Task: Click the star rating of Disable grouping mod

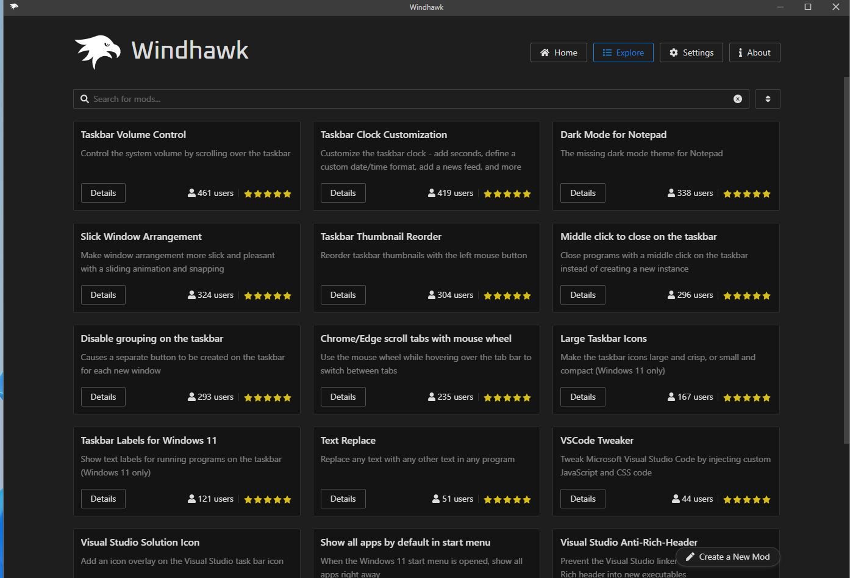Action: coord(268,397)
